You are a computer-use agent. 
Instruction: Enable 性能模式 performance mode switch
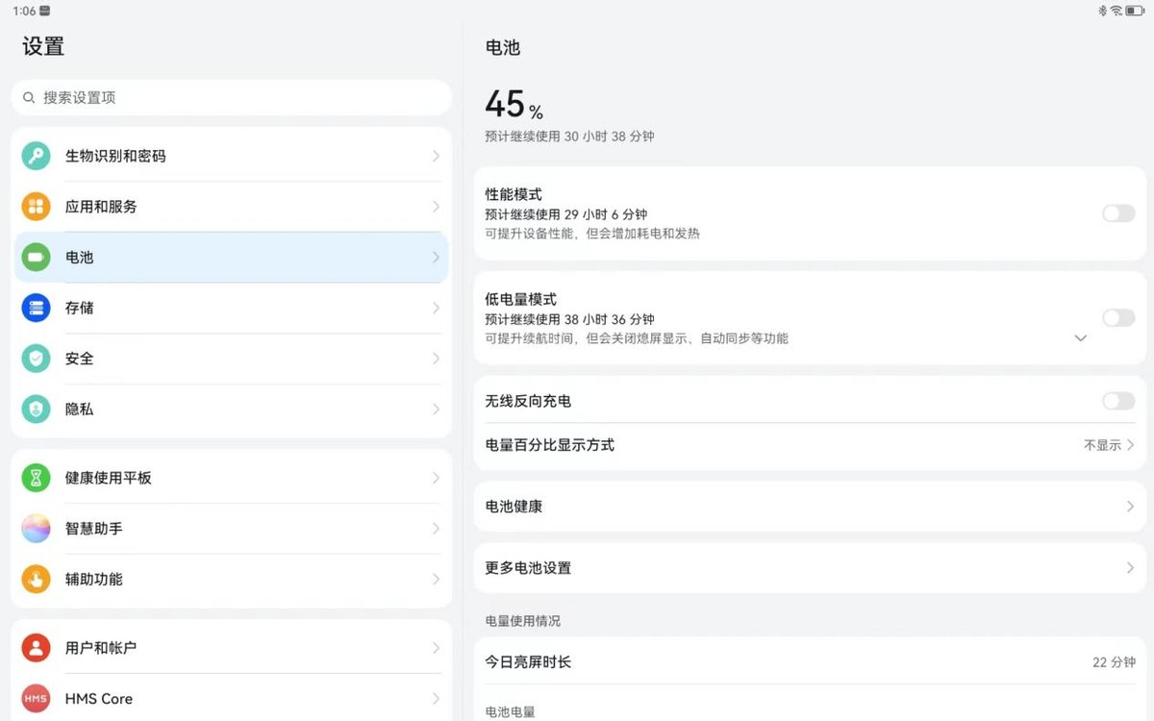click(1117, 213)
